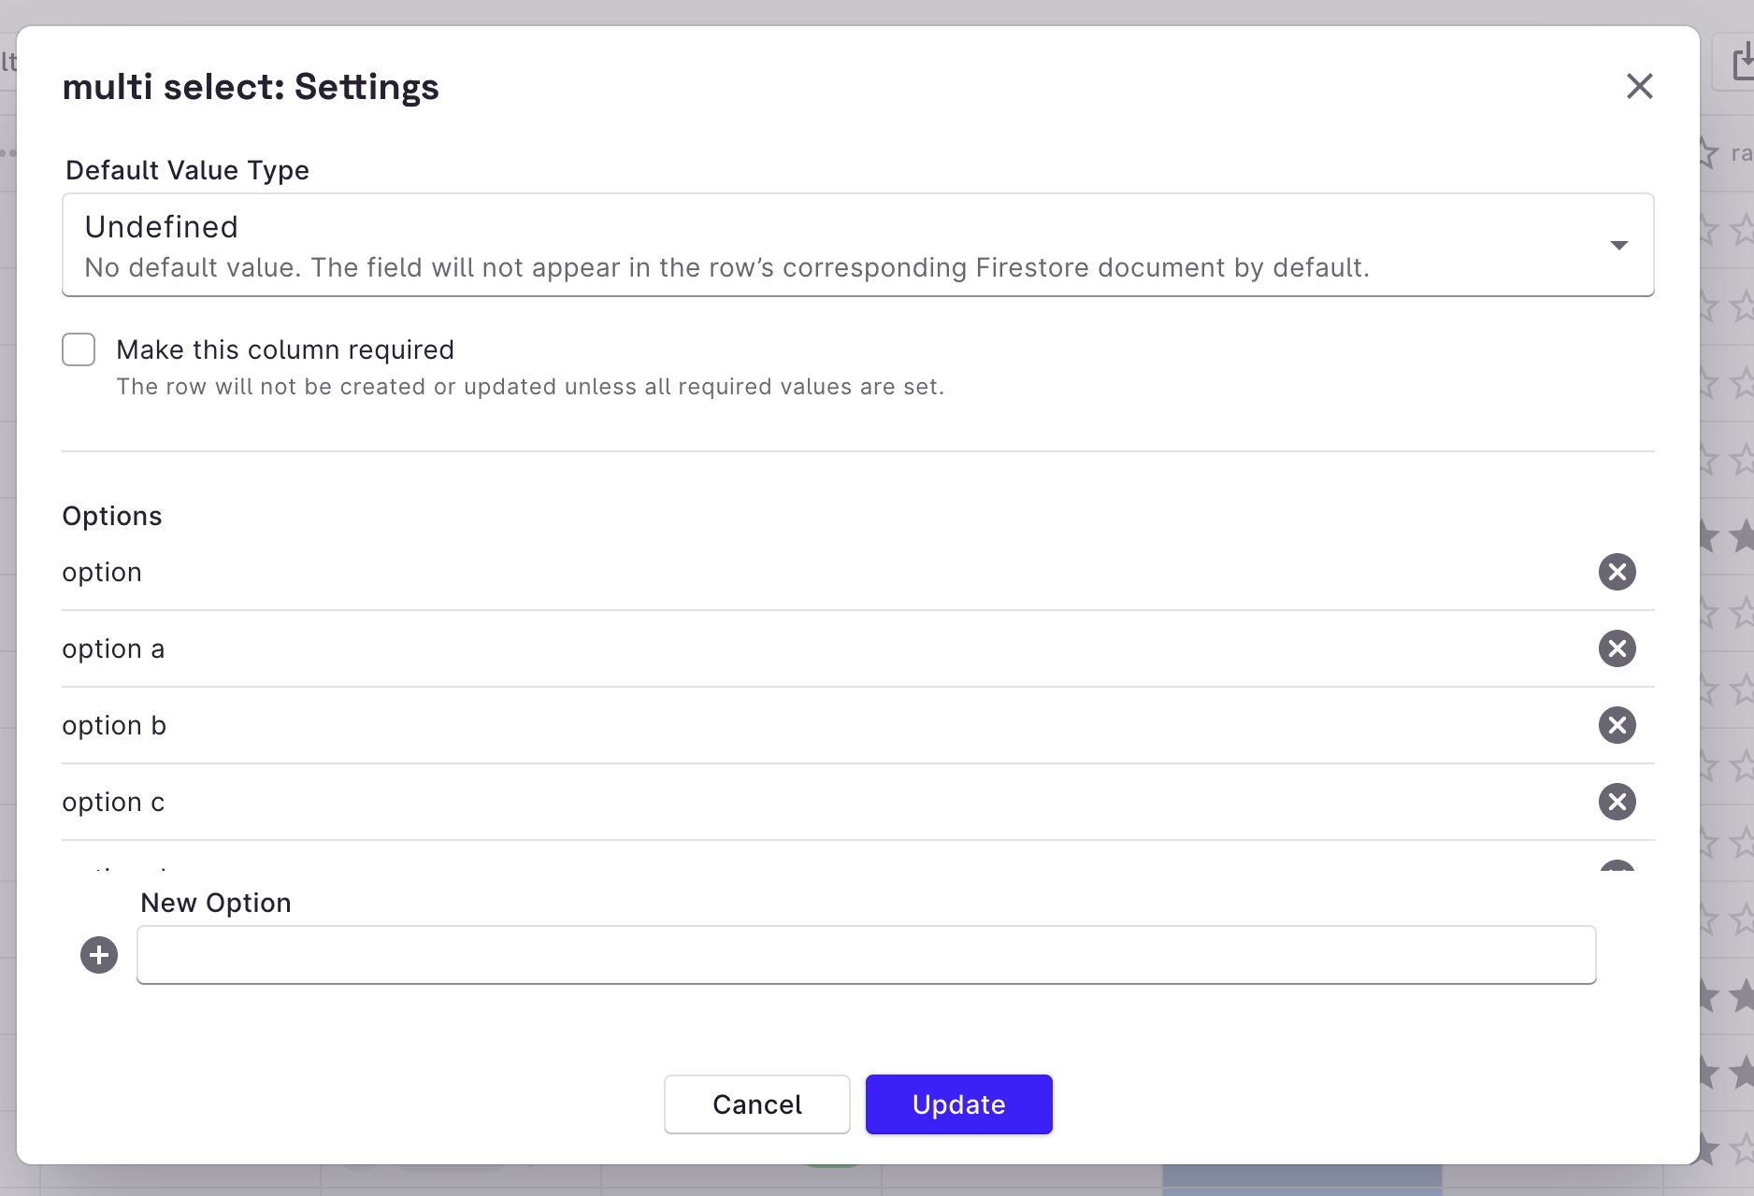Click the plus icon beside New Option
The width and height of the screenshot is (1754, 1196).
[98, 954]
